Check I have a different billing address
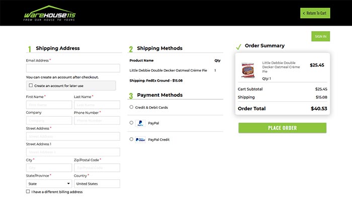 [x=28, y=191]
